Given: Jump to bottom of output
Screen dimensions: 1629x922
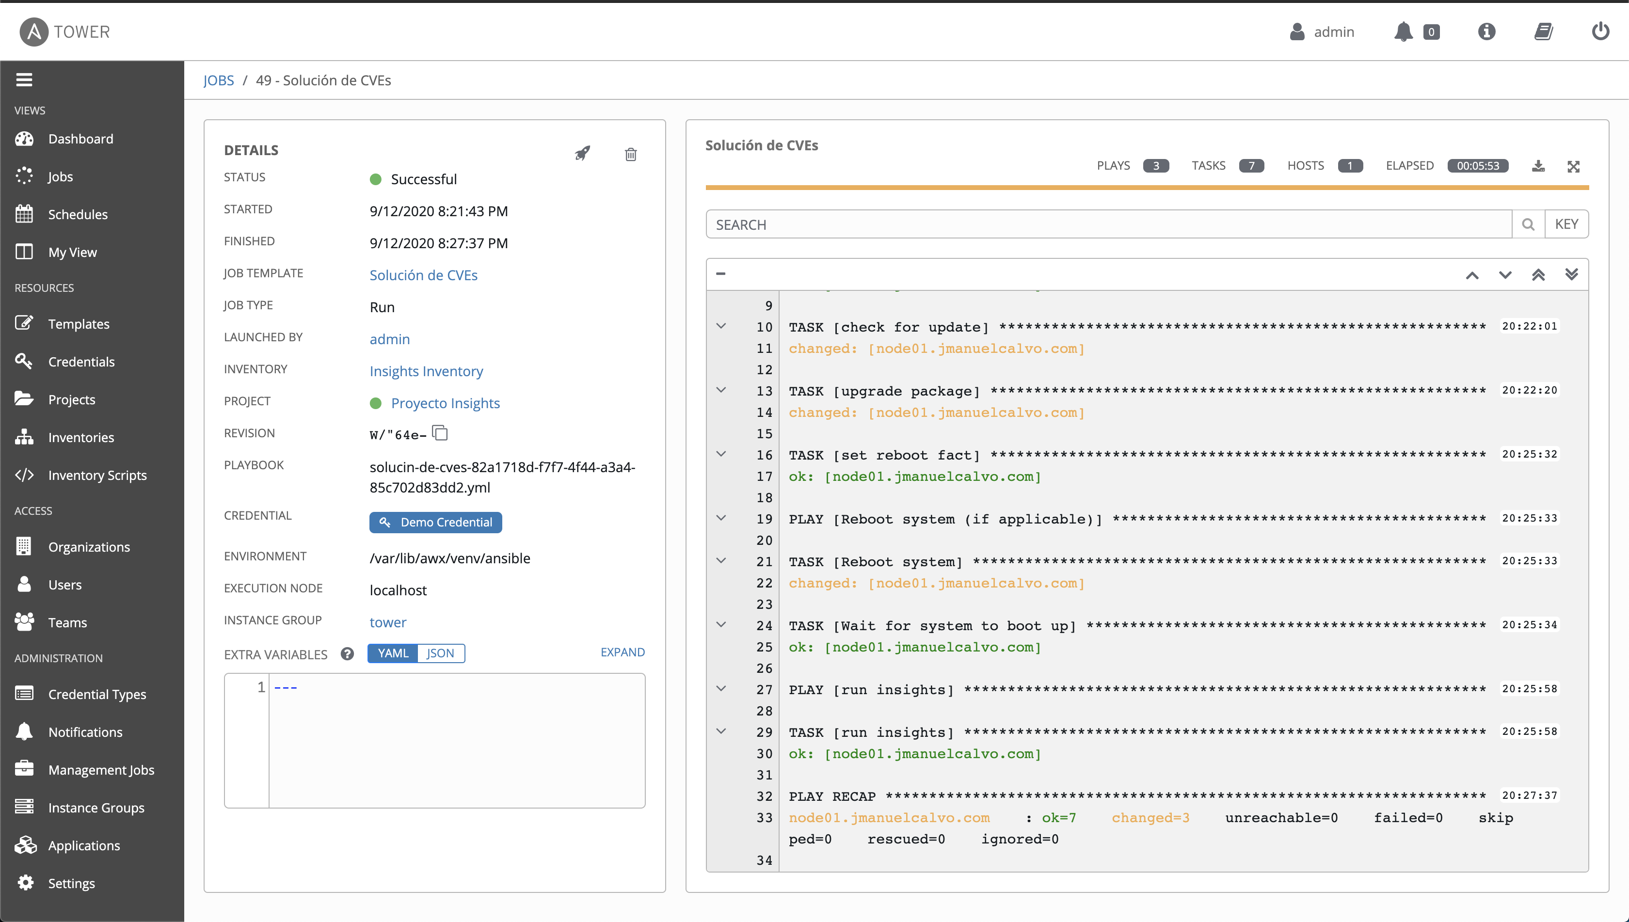Looking at the screenshot, I should tap(1571, 274).
